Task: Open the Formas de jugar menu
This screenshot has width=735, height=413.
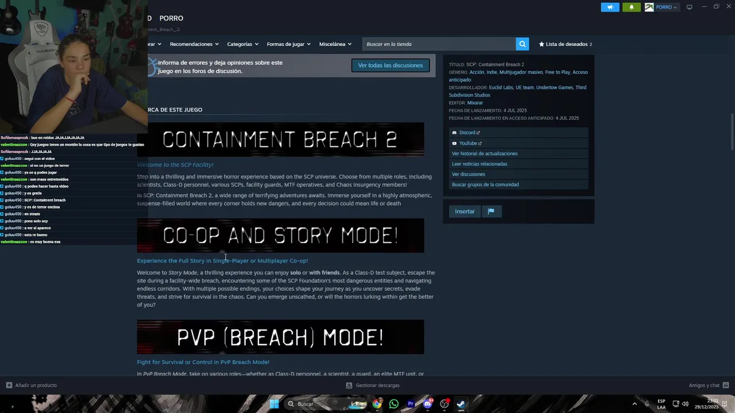Action: tap(288, 44)
